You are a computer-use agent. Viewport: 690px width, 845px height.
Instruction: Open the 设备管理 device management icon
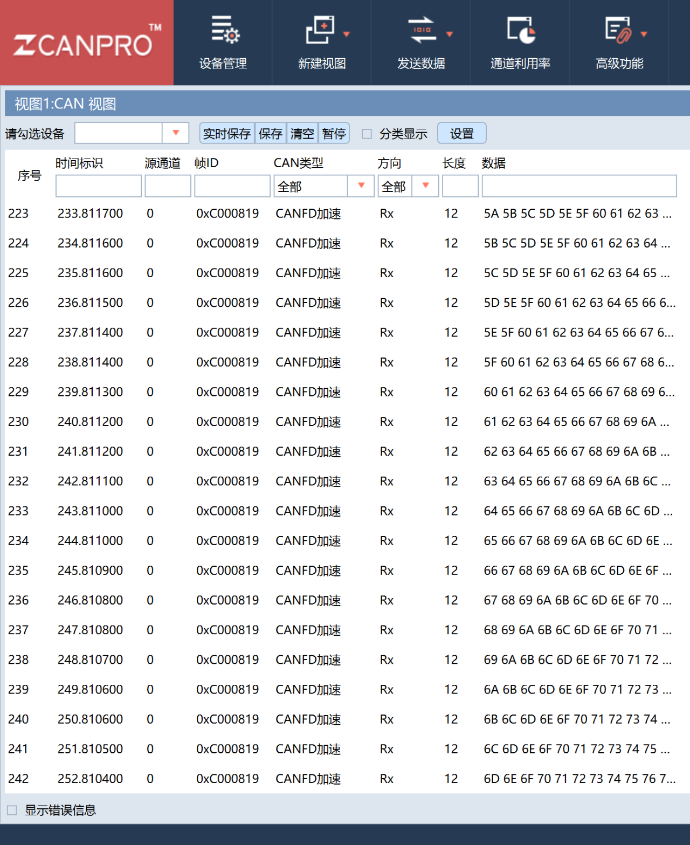223,30
